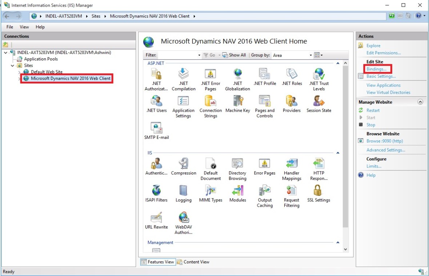This screenshot has width=429, height=276.
Task: Select Default Web Site in tree
Action: click(x=47, y=72)
